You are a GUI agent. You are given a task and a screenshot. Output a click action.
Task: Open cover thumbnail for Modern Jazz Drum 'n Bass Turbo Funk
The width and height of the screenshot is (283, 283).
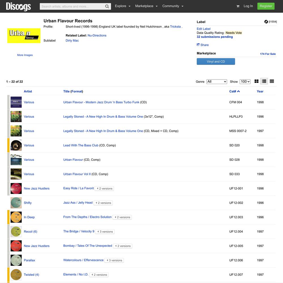tap(16, 102)
